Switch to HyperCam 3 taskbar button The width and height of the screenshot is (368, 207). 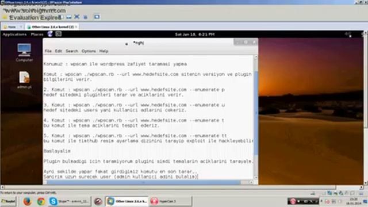170,201
